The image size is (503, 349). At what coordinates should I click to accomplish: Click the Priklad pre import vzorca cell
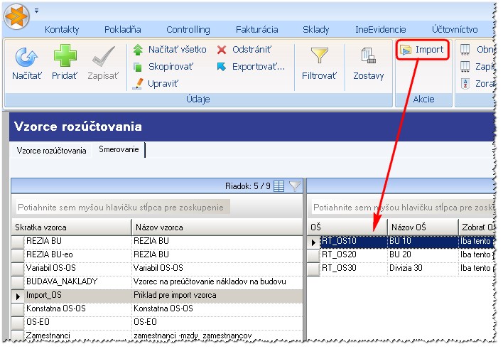coord(217,296)
